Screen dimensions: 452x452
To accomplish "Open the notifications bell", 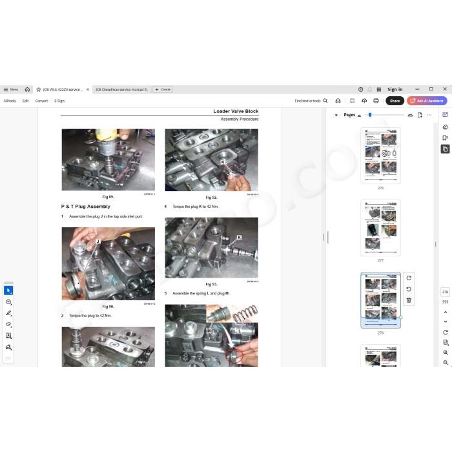I will pos(369,89).
